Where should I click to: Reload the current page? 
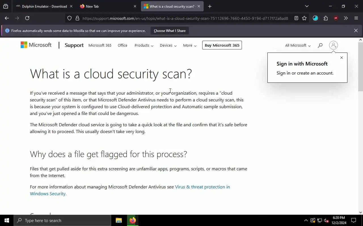(x=27, y=18)
